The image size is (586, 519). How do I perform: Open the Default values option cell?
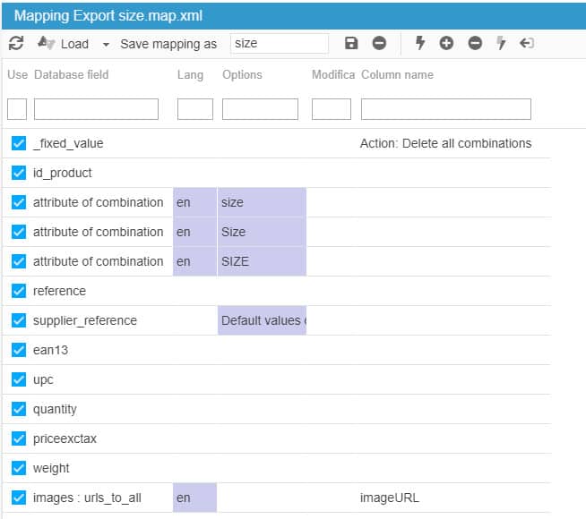click(262, 320)
